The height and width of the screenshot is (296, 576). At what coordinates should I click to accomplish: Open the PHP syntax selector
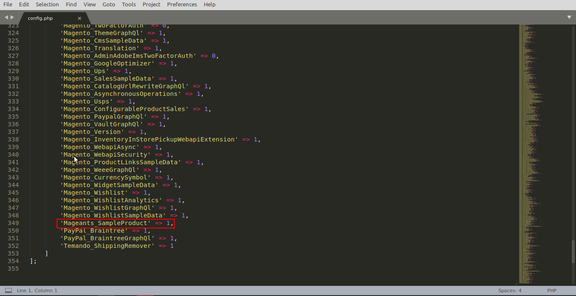coord(552,291)
